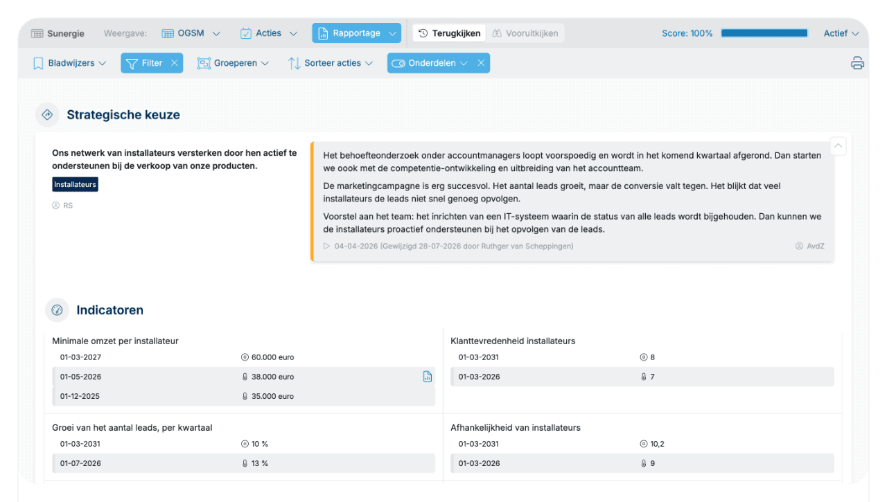Open the Acties menu
This screenshot has height=502, width=887.
click(269, 33)
